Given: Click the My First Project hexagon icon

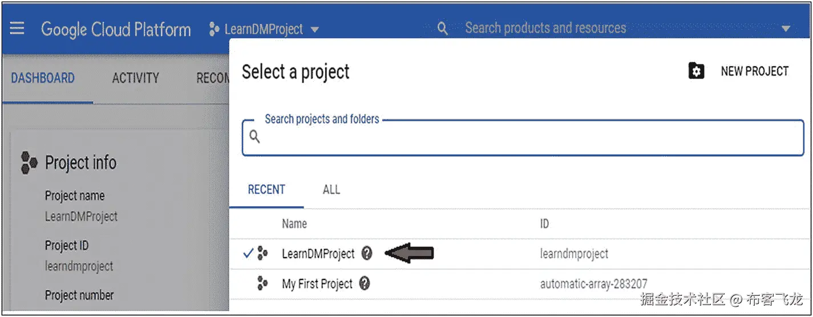Looking at the screenshot, I should tap(262, 283).
